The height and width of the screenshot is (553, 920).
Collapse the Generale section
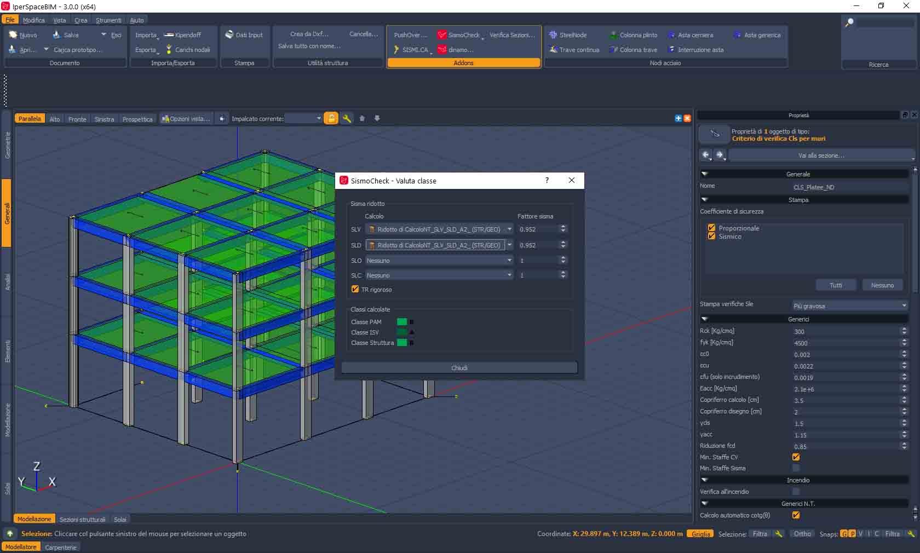[705, 174]
